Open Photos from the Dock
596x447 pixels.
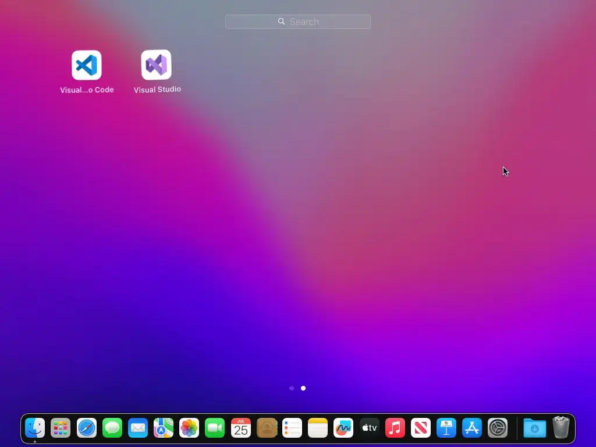[189, 428]
